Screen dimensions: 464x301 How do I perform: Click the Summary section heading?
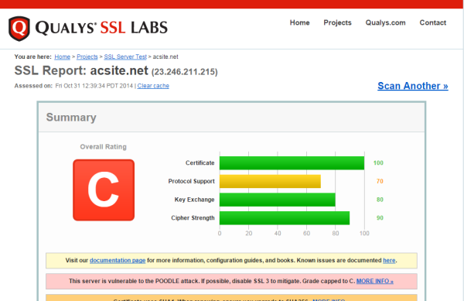(71, 118)
